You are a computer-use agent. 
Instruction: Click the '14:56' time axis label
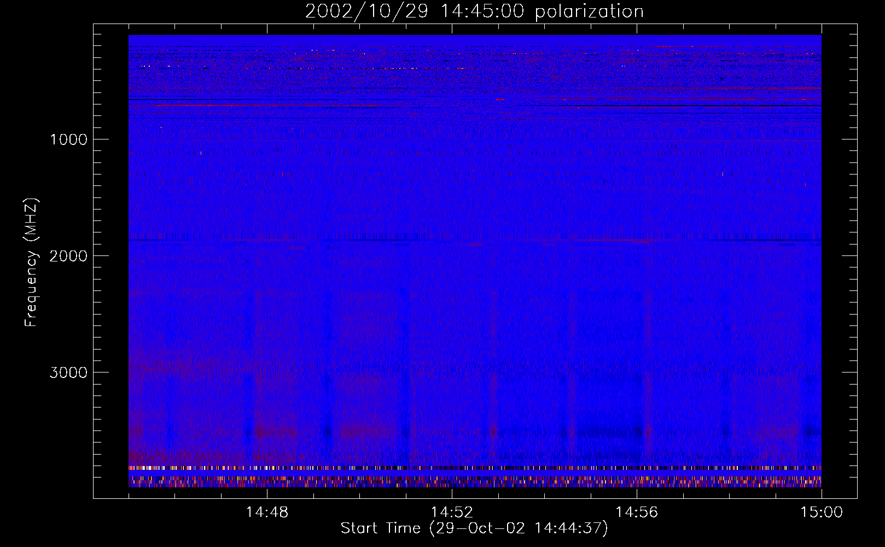637,513
